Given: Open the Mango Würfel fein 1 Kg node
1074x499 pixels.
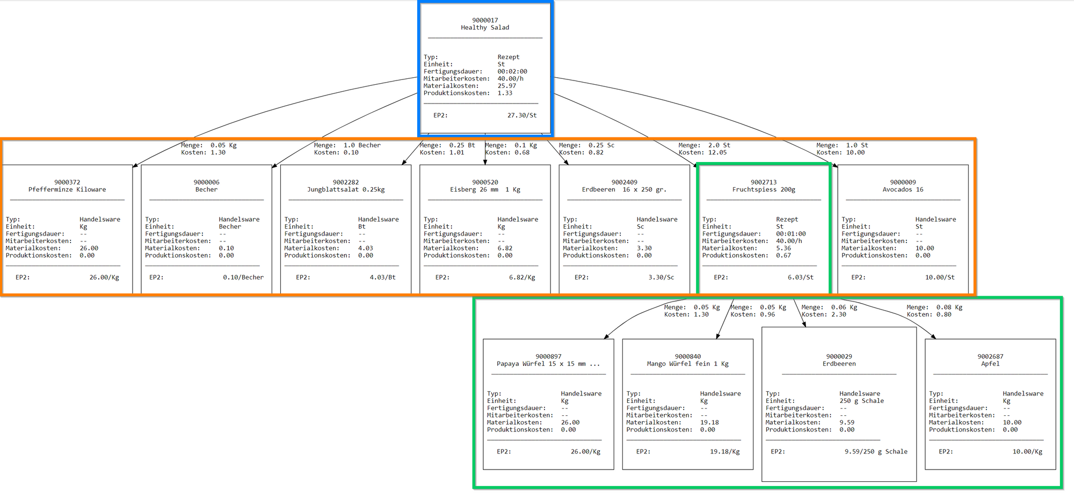Looking at the screenshot, I should [x=687, y=361].
